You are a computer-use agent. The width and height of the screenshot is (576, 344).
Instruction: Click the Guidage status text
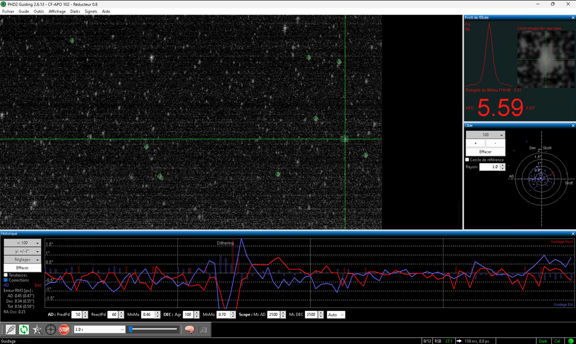pyautogui.click(x=9, y=341)
